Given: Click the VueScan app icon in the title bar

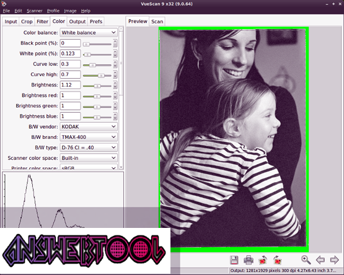Looking at the screenshot, I should click(x=4, y=4).
